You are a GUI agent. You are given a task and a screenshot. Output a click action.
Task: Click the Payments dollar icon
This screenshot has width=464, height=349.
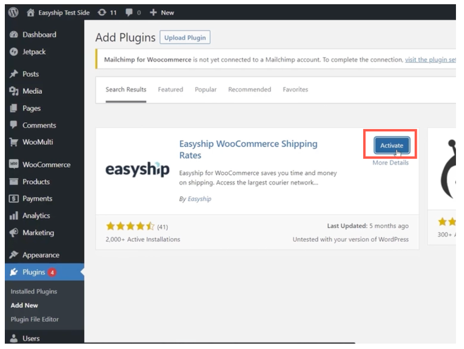pos(13,199)
